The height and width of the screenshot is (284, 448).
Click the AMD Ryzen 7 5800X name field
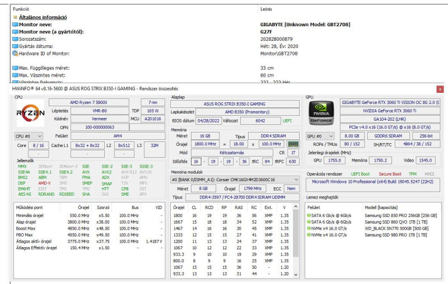click(89, 102)
